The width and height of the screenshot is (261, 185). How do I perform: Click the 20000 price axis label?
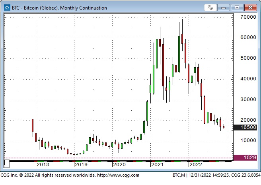pos(248,120)
